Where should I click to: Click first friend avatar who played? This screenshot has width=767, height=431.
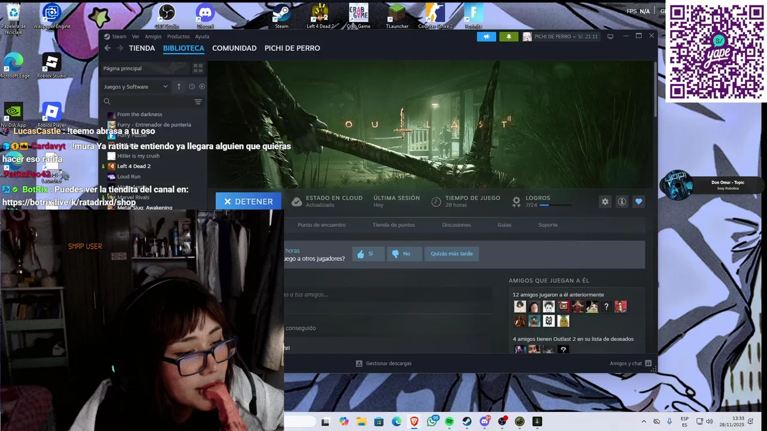pyautogui.click(x=520, y=306)
